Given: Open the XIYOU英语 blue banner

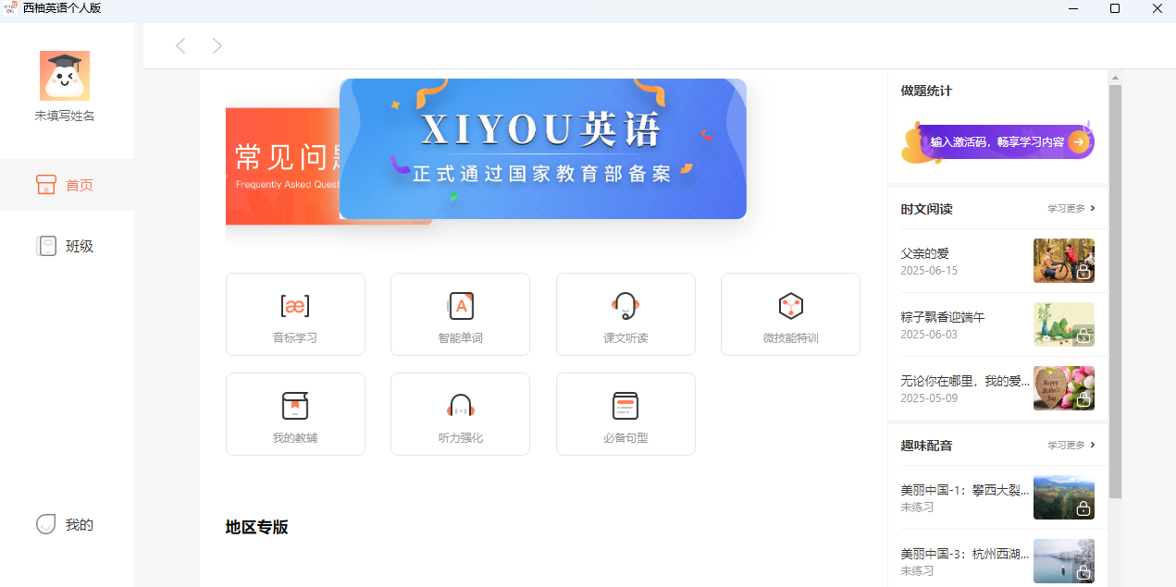Looking at the screenshot, I should (x=543, y=149).
